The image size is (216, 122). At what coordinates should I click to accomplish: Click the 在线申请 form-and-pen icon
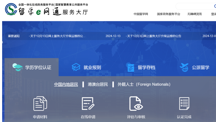pyautogui.click(x=88, y=104)
